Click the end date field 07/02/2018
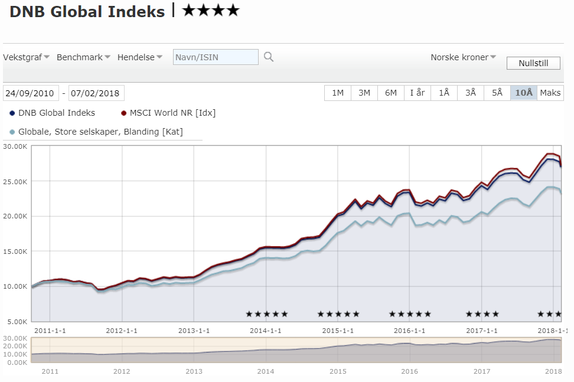574x382 pixels. point(96,93)
